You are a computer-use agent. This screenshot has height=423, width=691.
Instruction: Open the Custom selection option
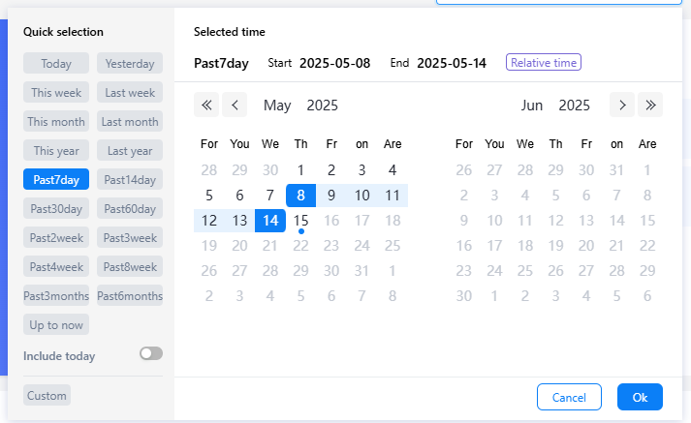tap(47, 395)
